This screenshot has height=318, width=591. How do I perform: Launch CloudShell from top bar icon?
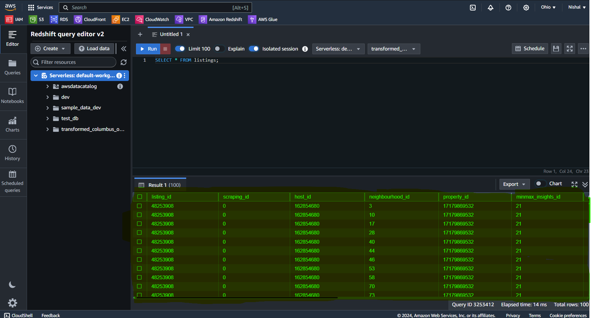tap(473, 8)
